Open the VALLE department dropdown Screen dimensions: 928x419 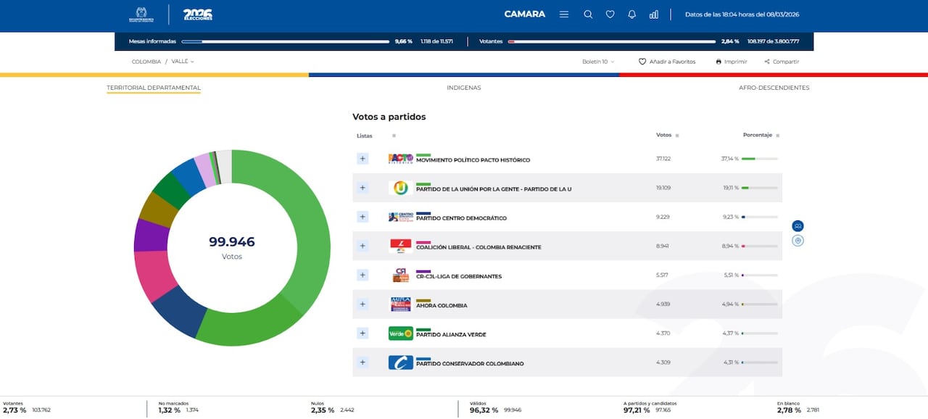pos(183,62)
